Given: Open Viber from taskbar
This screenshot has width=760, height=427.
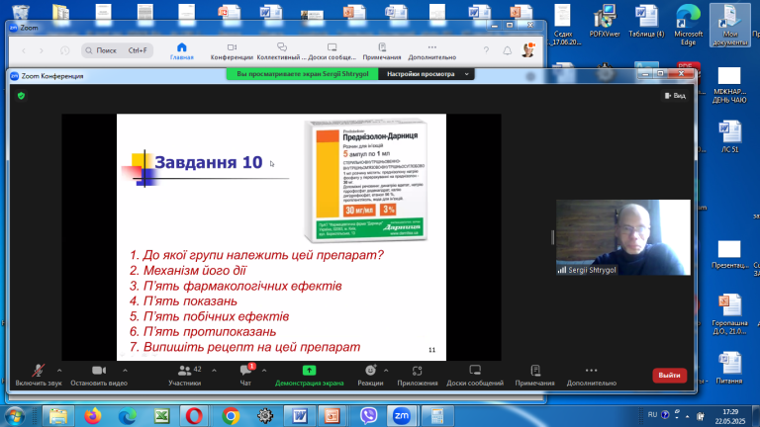Looking at the screenshot, I should pos(368,416).
